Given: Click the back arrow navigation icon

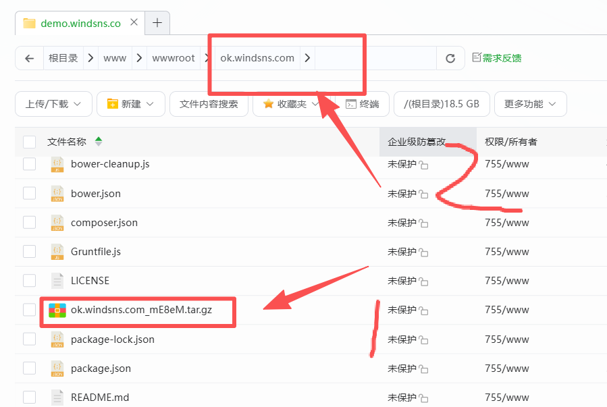Looking at the screenshot, I should [29, 58].
